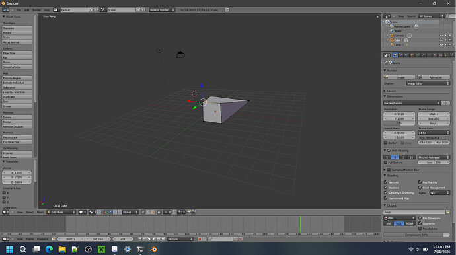Click the Subdivide button
The image size is (456, 255).
[x=17, y=87]
